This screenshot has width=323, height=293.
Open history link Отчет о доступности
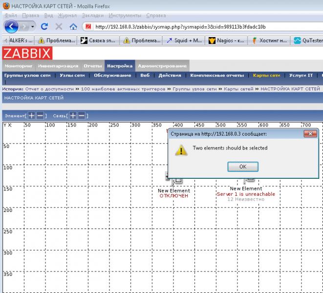point(49,89)
